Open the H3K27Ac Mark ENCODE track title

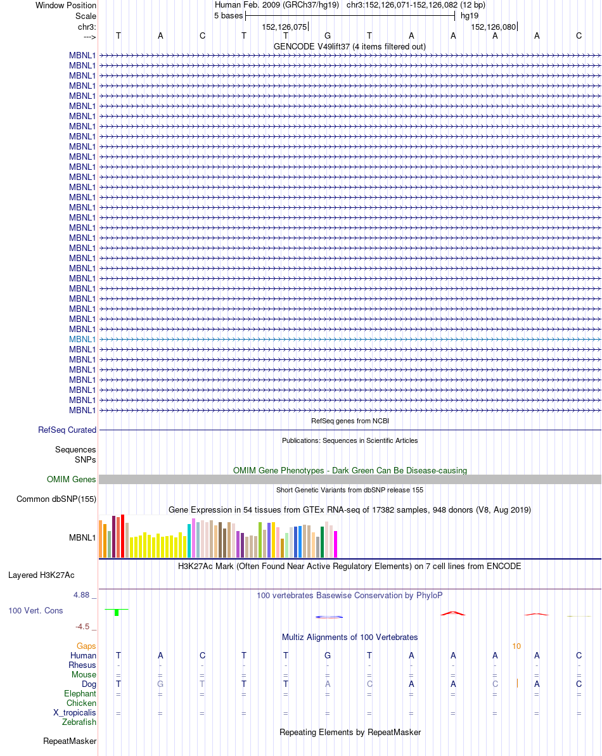[x=349, y=567]
